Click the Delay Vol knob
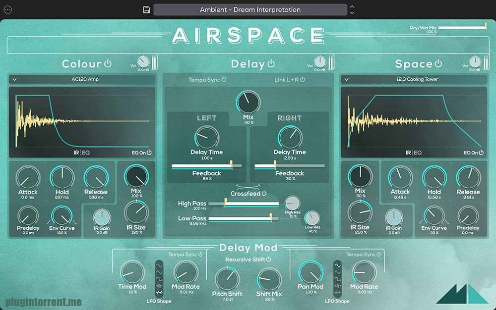 point(320,62)
